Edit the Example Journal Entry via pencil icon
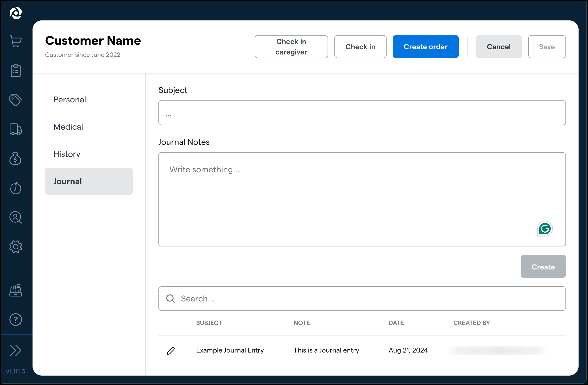Screen dimensions: 588x385 pyautogui.click(x=171, y=350)
